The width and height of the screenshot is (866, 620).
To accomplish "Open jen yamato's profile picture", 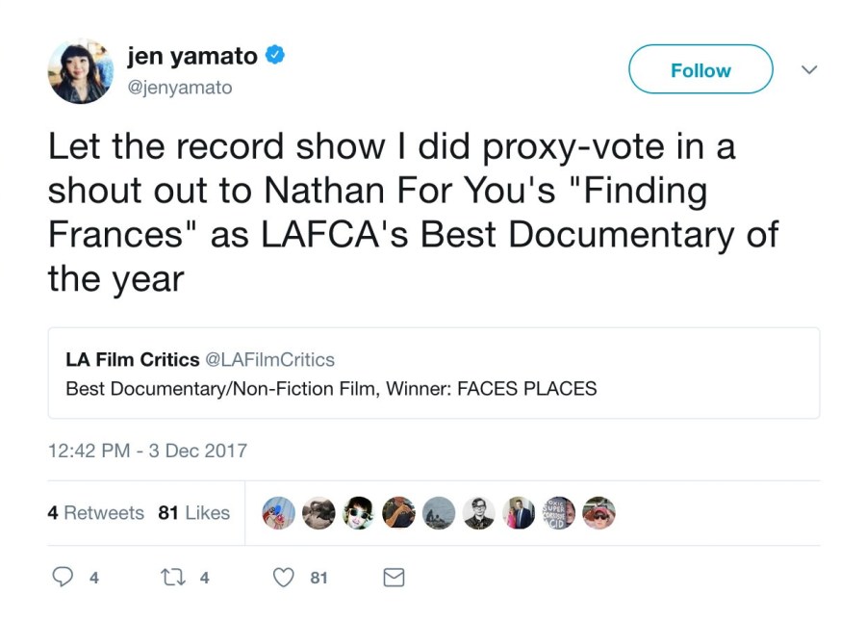I will 81,71.
